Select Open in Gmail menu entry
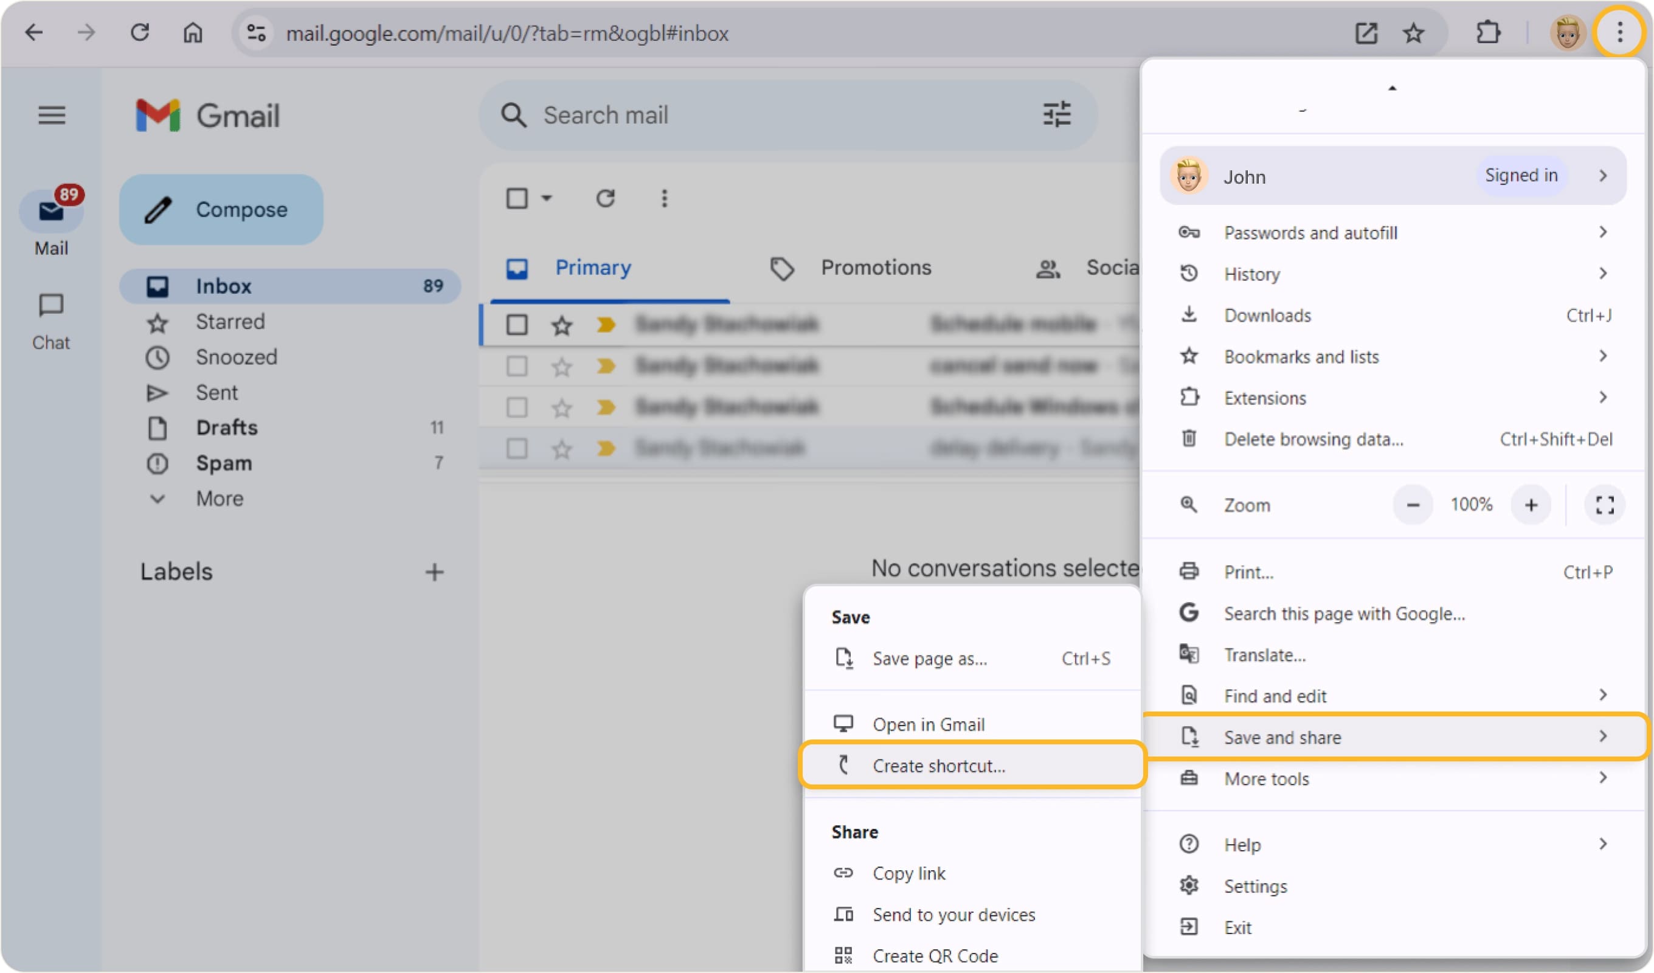 point(973,724)
